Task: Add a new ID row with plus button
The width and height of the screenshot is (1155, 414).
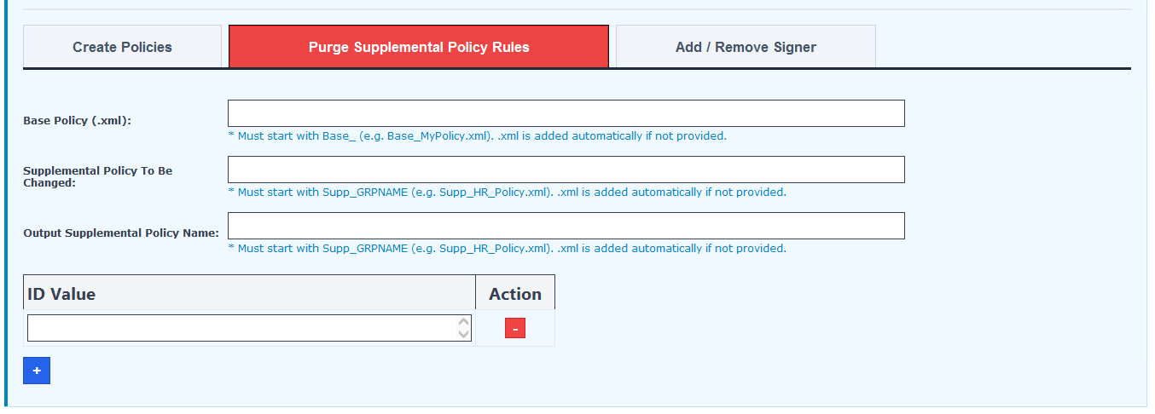Action: tap(37, 371)
